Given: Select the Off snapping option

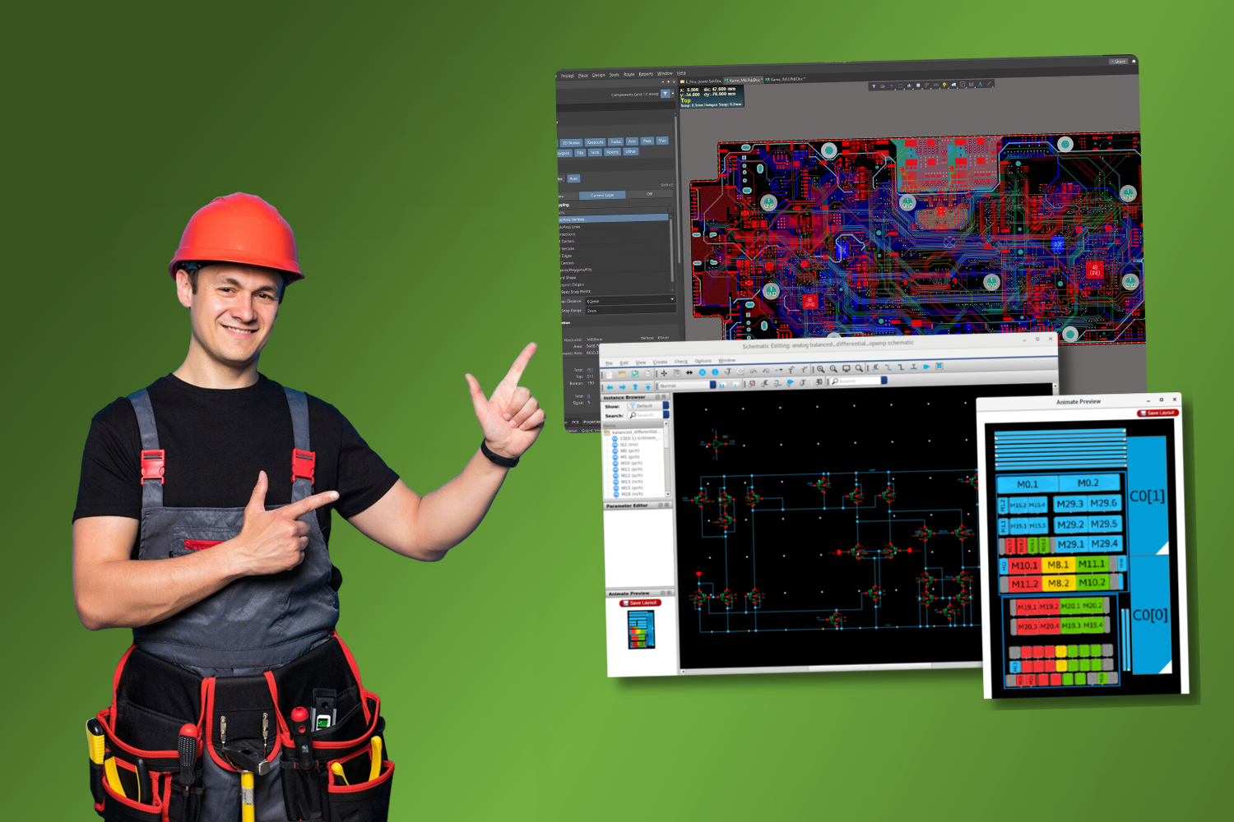Looking at the screenshot, I should [x=649, y=194].
